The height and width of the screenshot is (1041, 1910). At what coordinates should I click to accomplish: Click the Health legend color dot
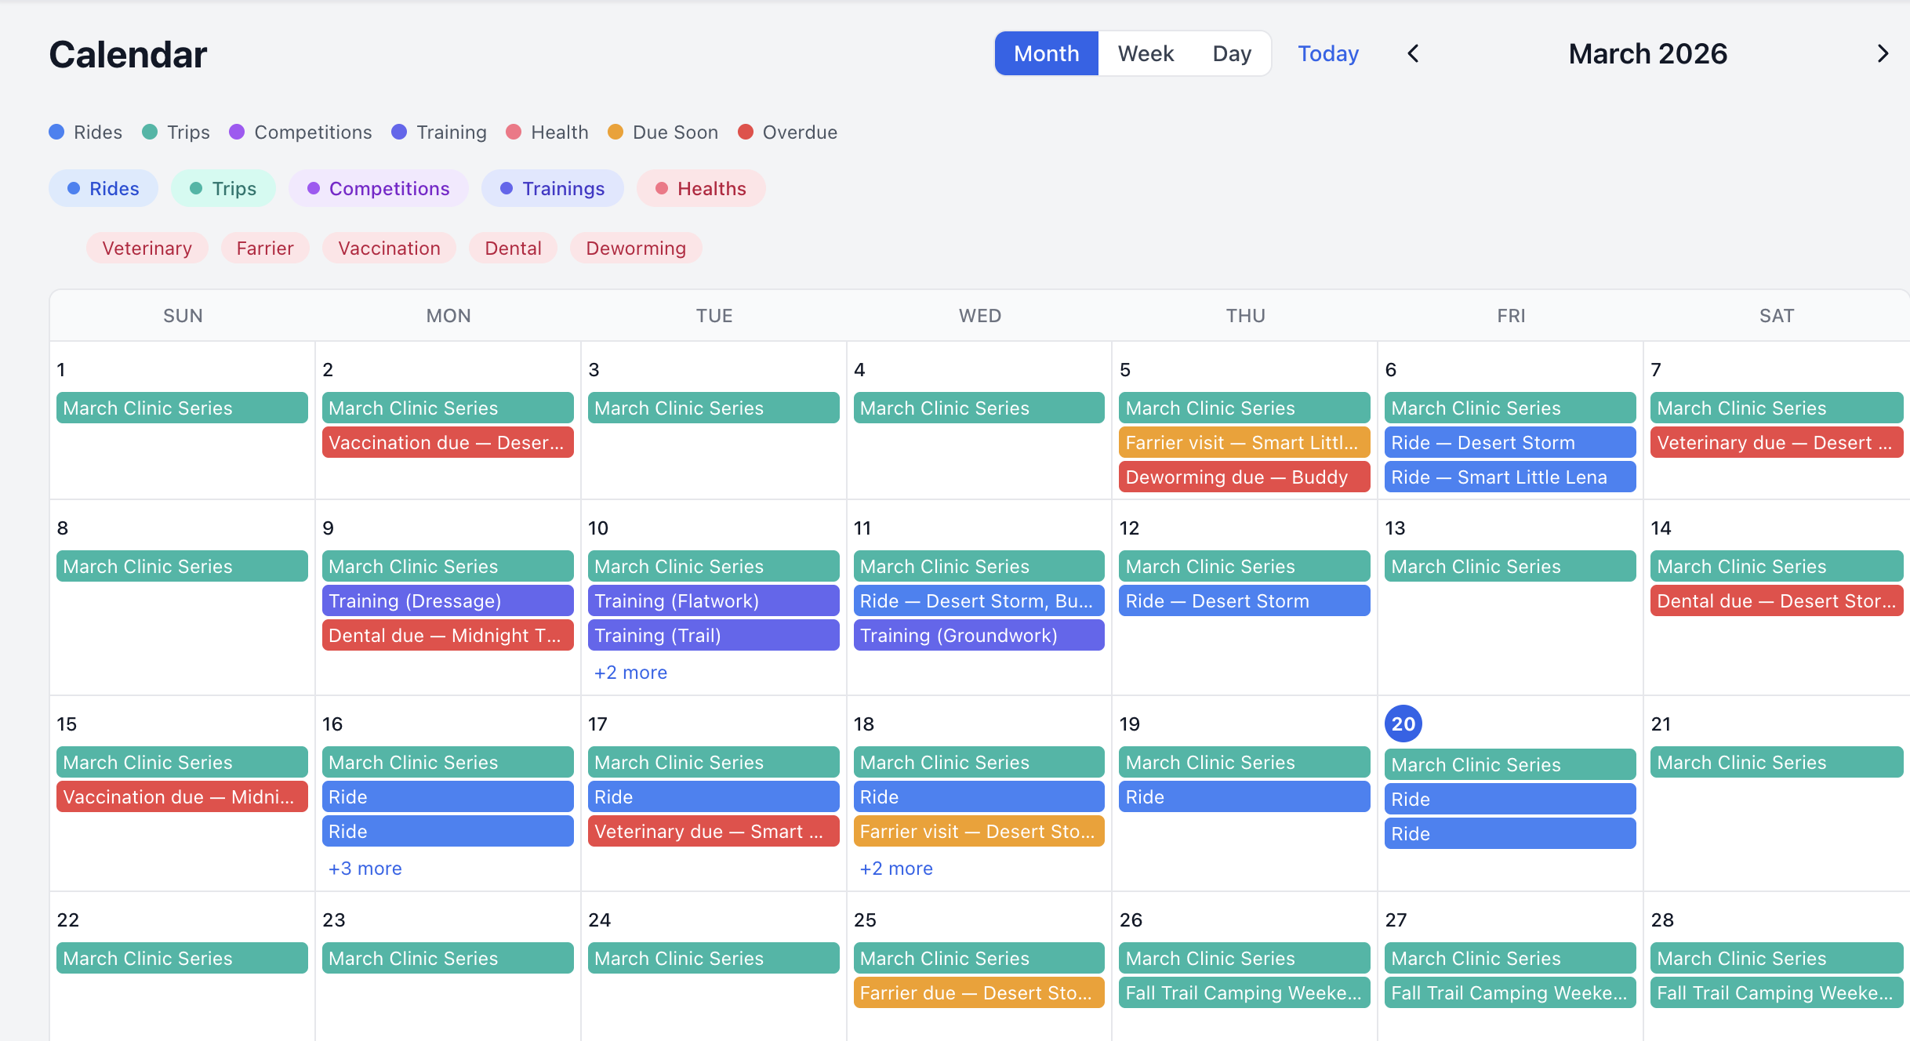pos(514,132)
